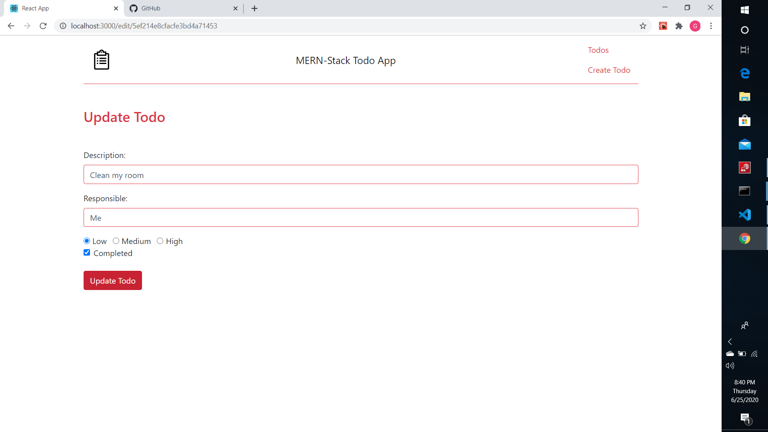Click the browser back arrow
Image resolution: width=768 pixels, height=432 pixels.
point(11,26)
